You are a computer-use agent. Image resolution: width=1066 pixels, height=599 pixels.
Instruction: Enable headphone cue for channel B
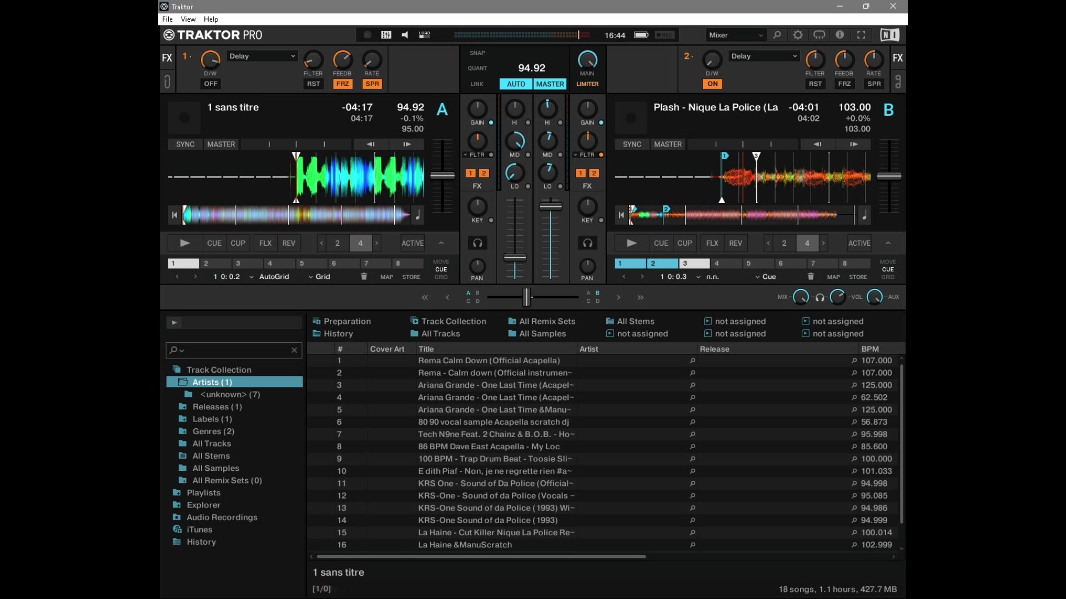(x=587, y=243)
